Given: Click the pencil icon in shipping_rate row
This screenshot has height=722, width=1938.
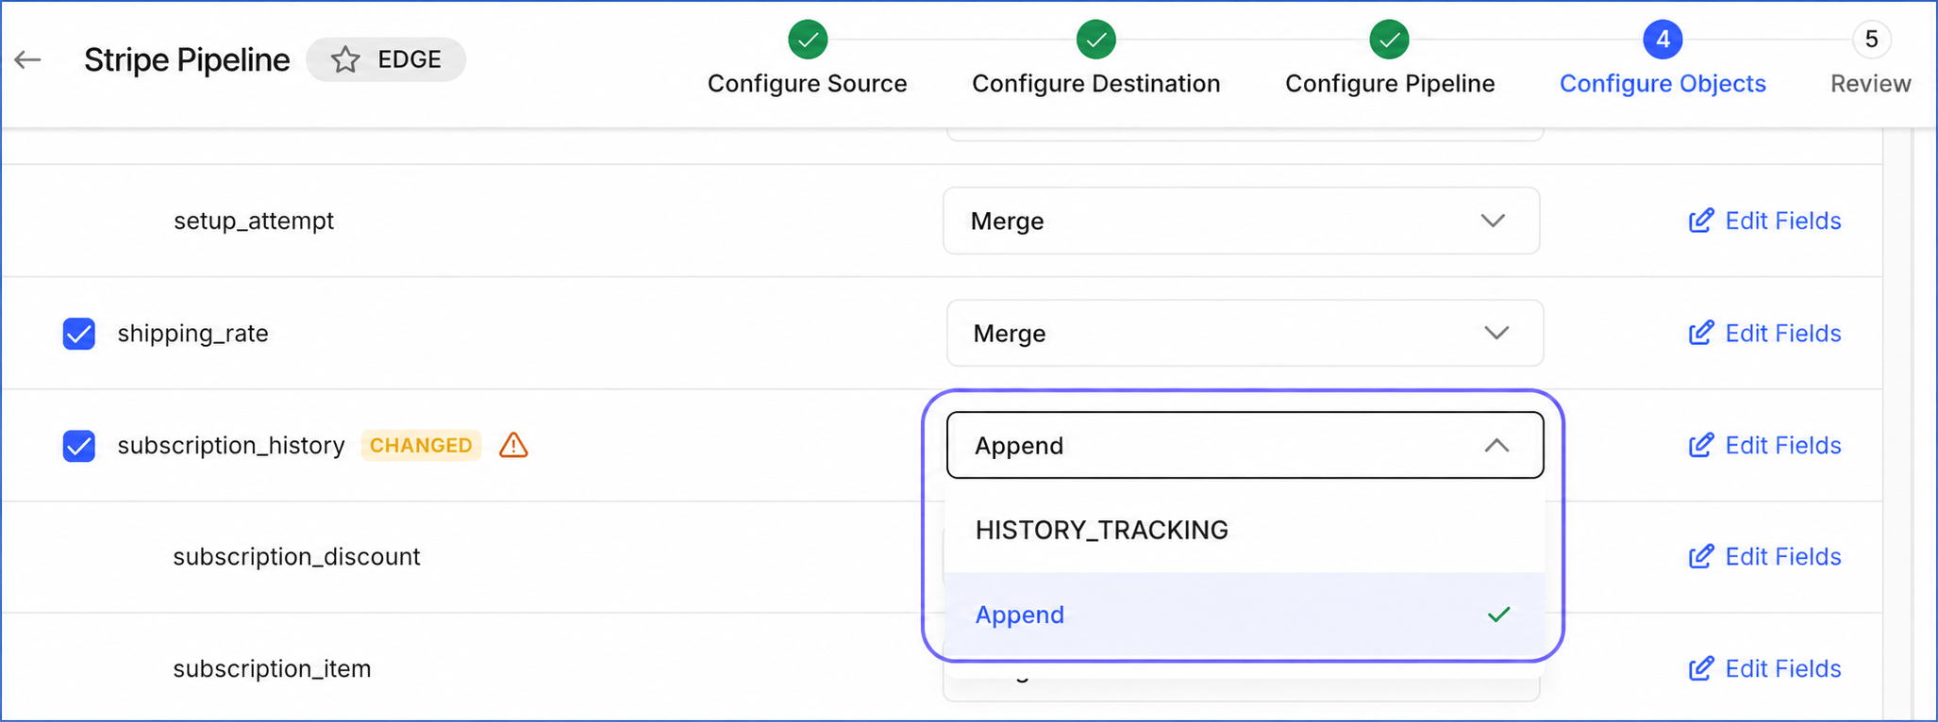Looking at the screenshot, I should click(1701, 333).
